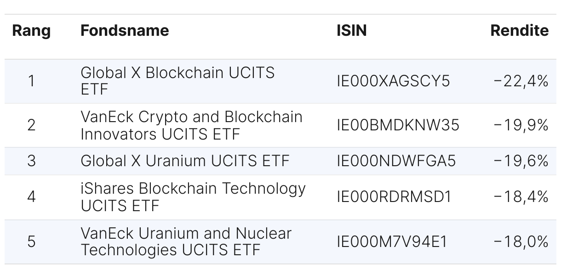561x269 pixels.
Task: Open Global X Blockchain UCITS ETF
Action: (177, 81)
